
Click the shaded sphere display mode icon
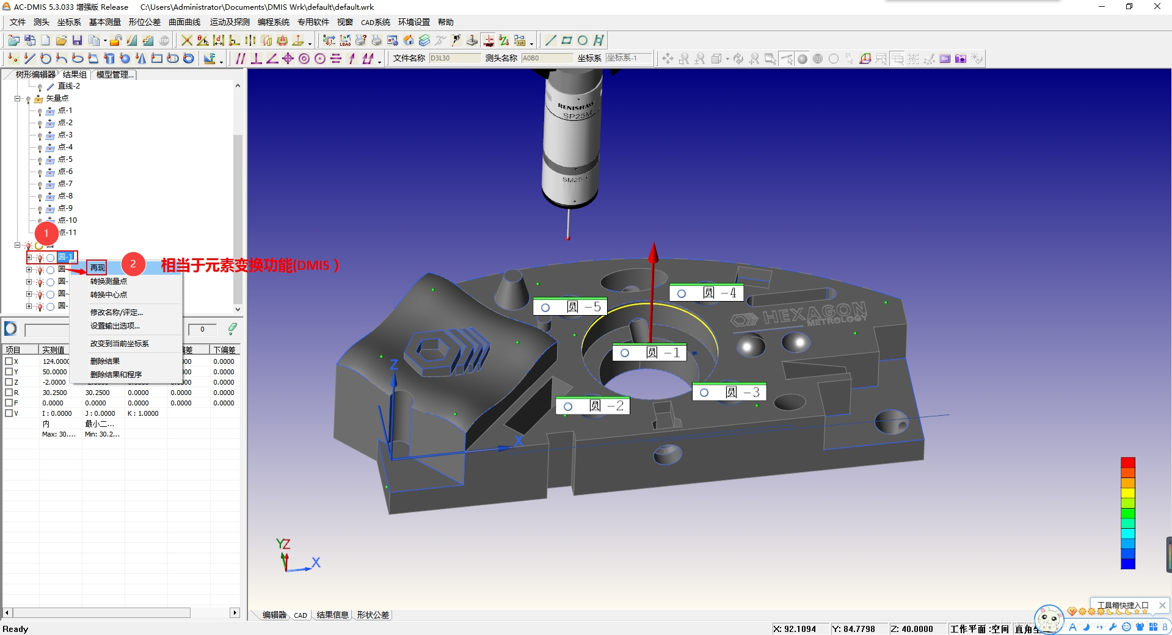coord(802,59)
